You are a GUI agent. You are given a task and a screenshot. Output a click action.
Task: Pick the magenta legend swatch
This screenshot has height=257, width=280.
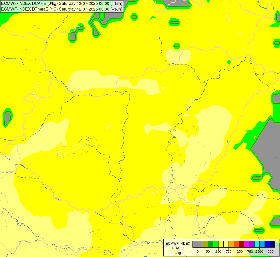click(x=247, y=244)
